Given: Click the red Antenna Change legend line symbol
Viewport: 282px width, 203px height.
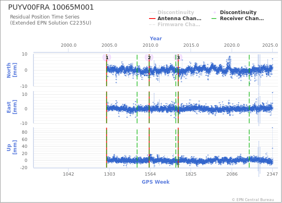Looking at the screenshot, I should click(152, 19).
